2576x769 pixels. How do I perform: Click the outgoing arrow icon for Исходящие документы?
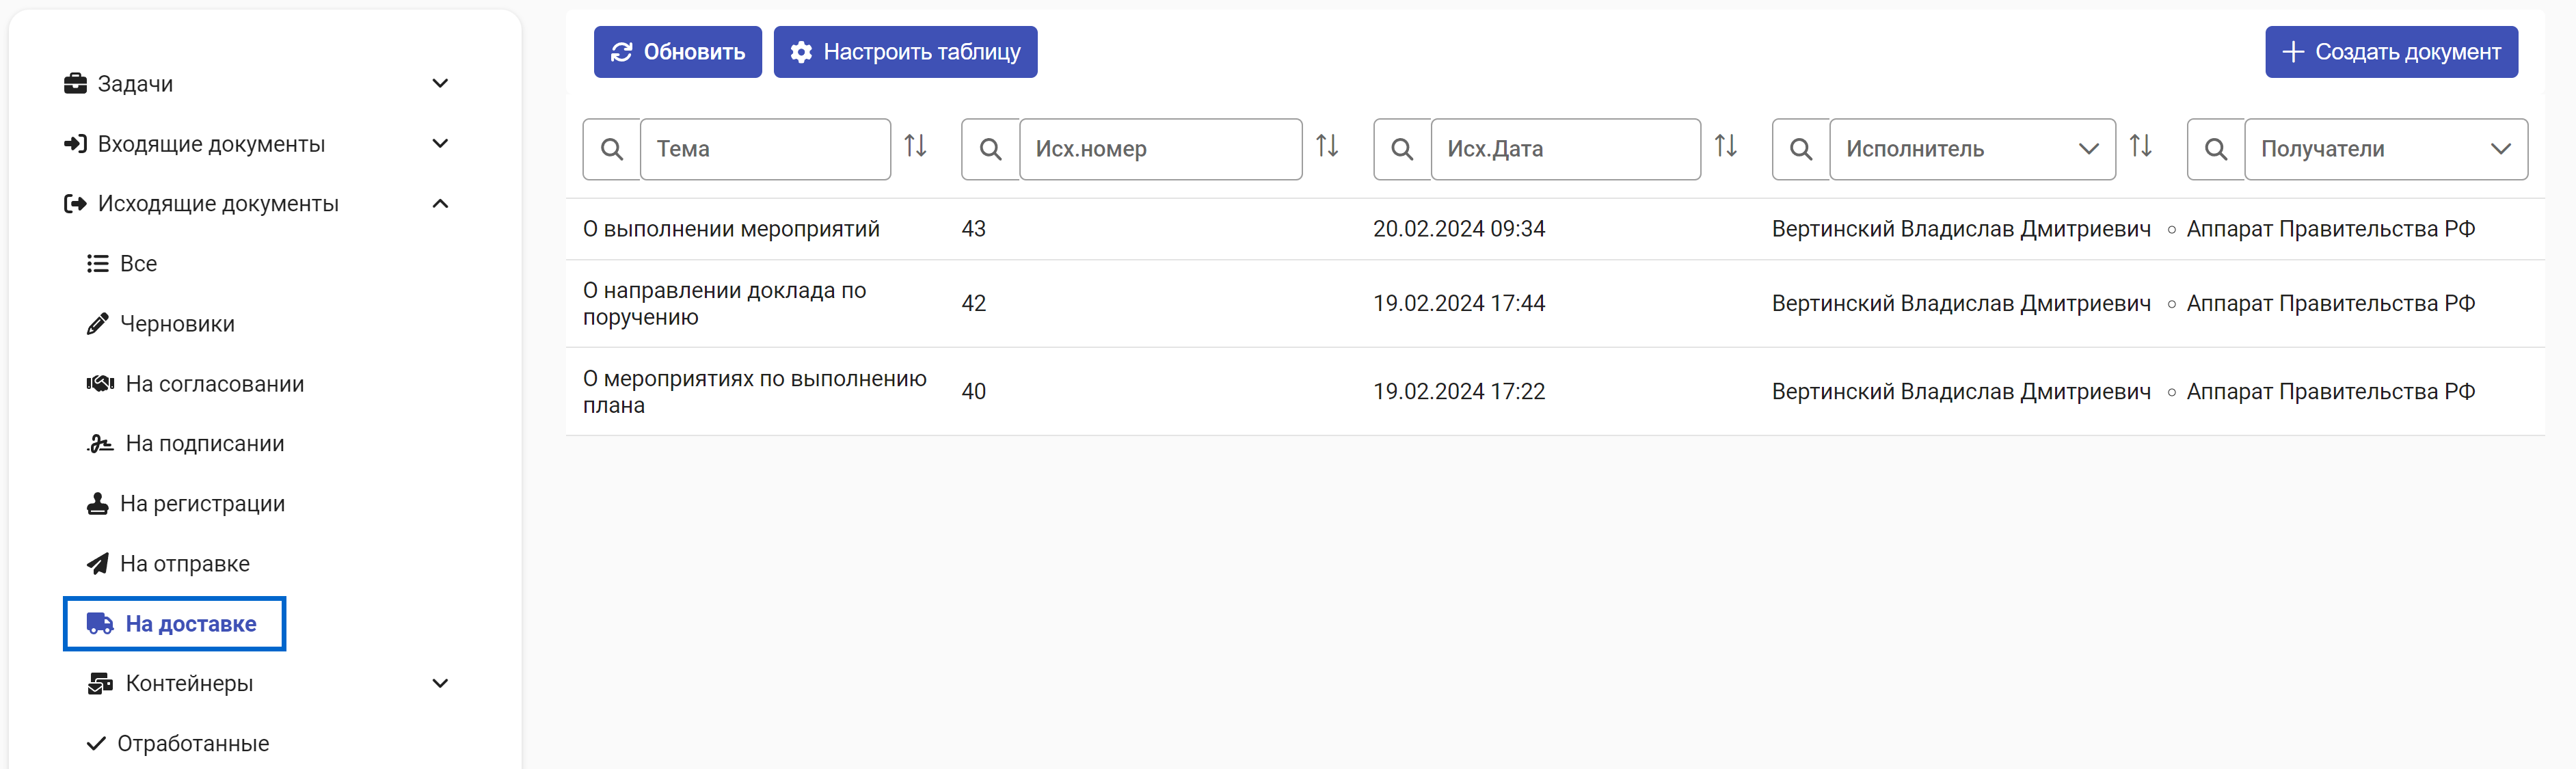(75, 204)
